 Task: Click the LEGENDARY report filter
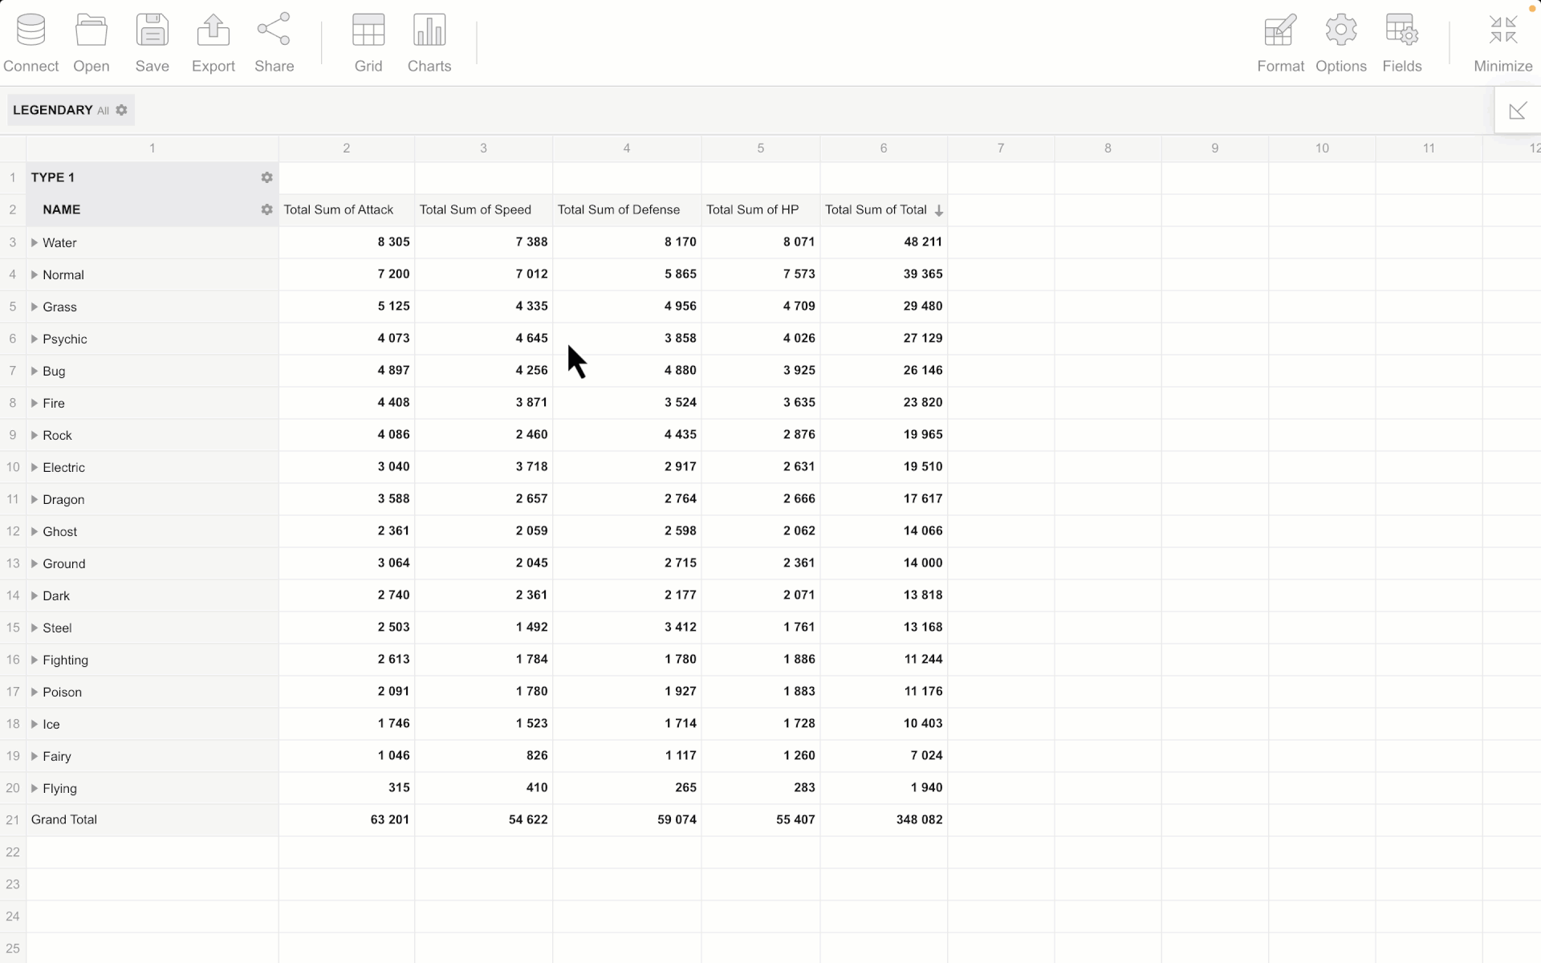coord(71,110)
